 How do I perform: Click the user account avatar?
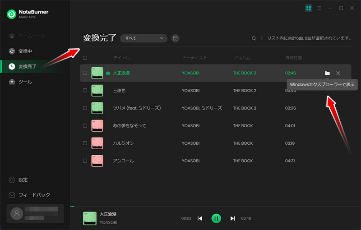[17, 213]
